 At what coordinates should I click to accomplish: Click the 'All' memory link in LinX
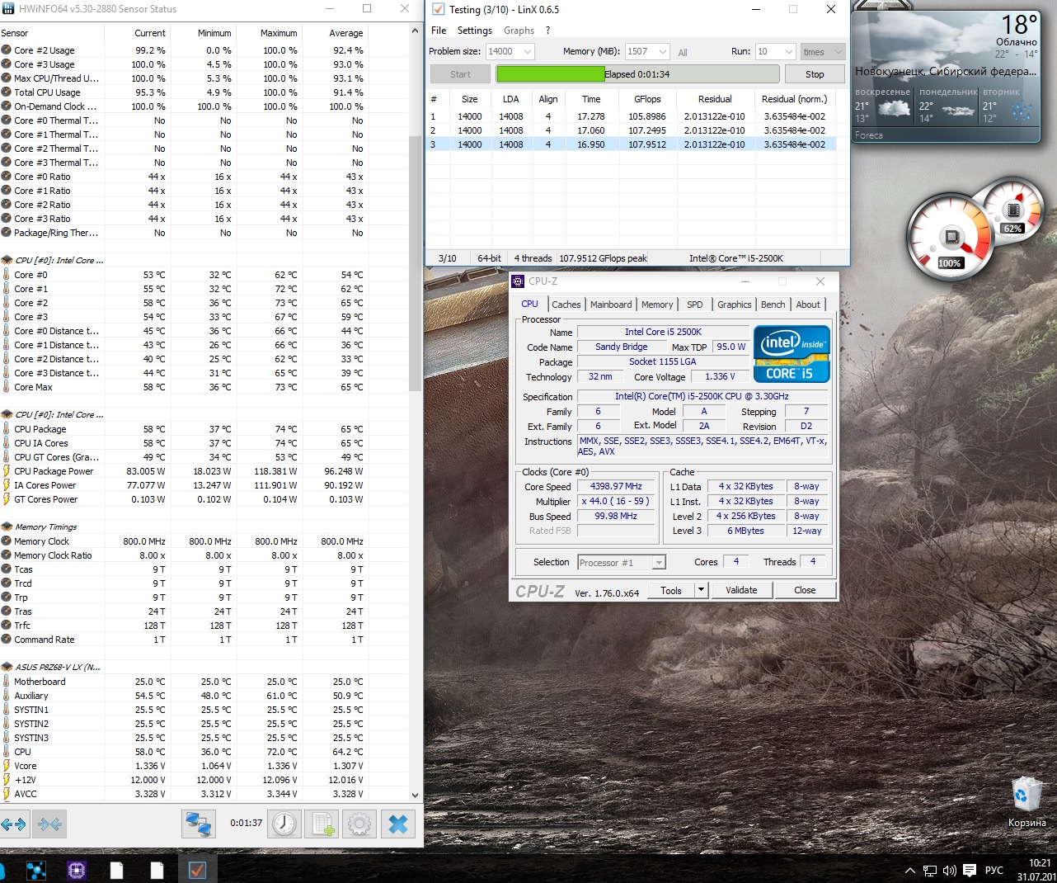683,52
